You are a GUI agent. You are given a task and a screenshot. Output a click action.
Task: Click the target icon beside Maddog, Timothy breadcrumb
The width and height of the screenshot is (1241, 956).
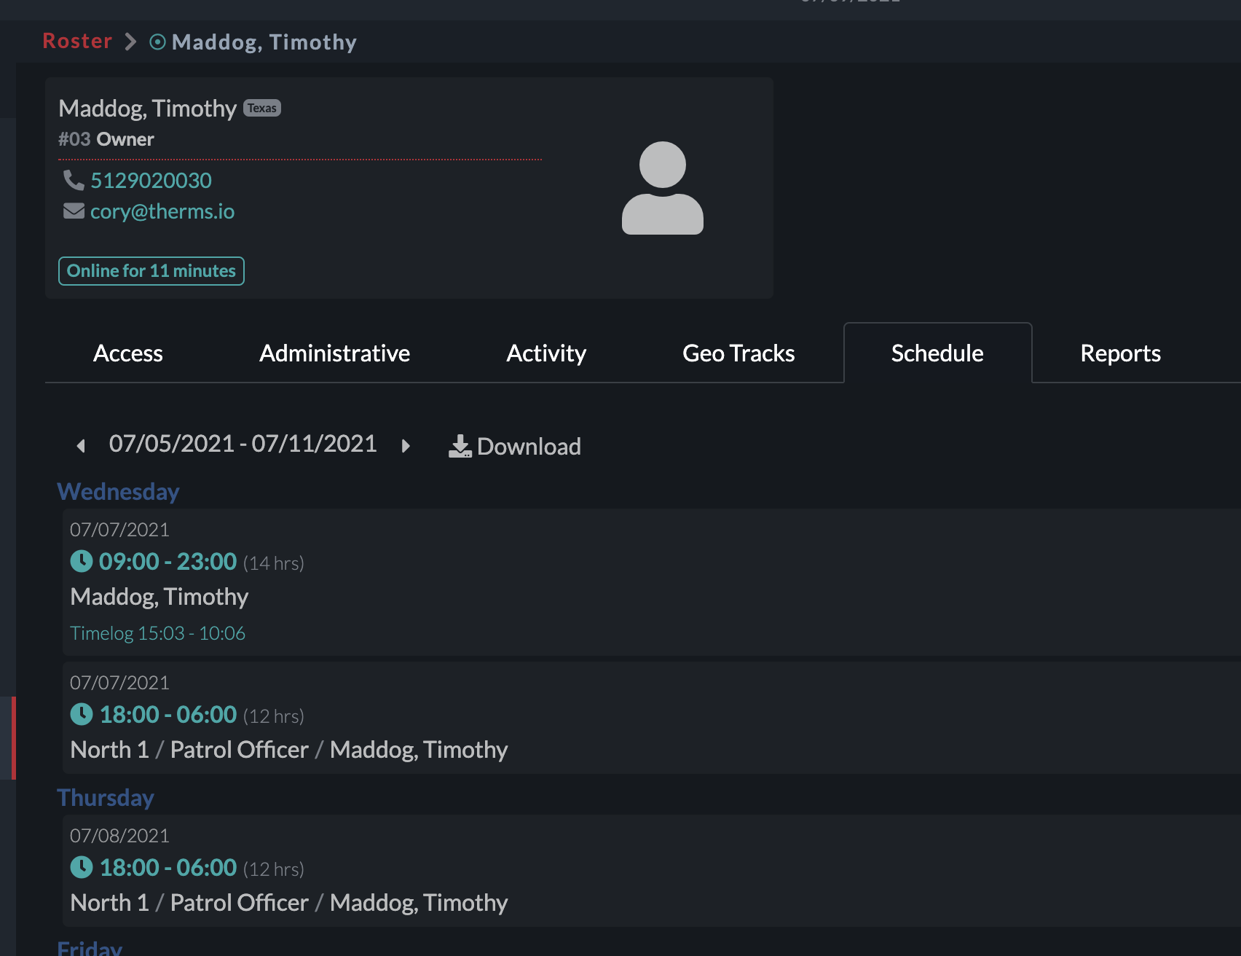coord(157,42)
